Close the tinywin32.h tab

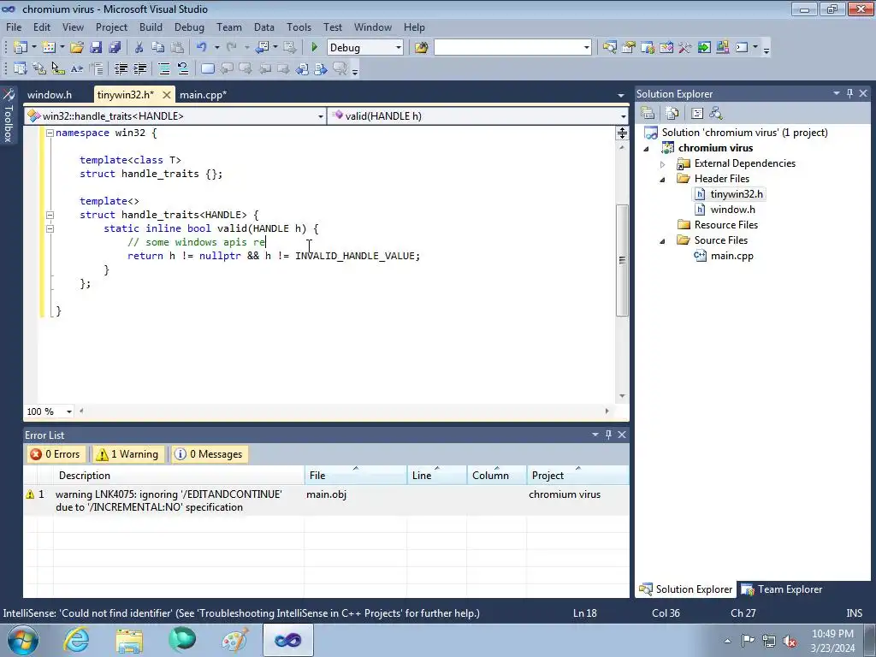(x=166, y=95)
